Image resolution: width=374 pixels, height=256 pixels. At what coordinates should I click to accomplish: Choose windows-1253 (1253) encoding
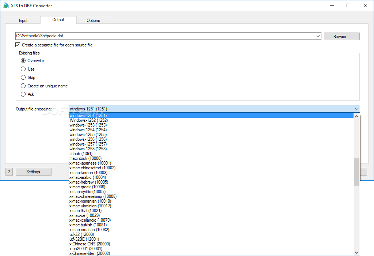211,125
